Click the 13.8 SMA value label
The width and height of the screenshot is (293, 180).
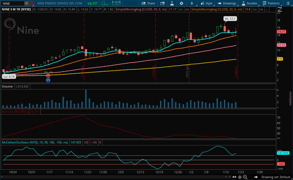click(247, 9)
